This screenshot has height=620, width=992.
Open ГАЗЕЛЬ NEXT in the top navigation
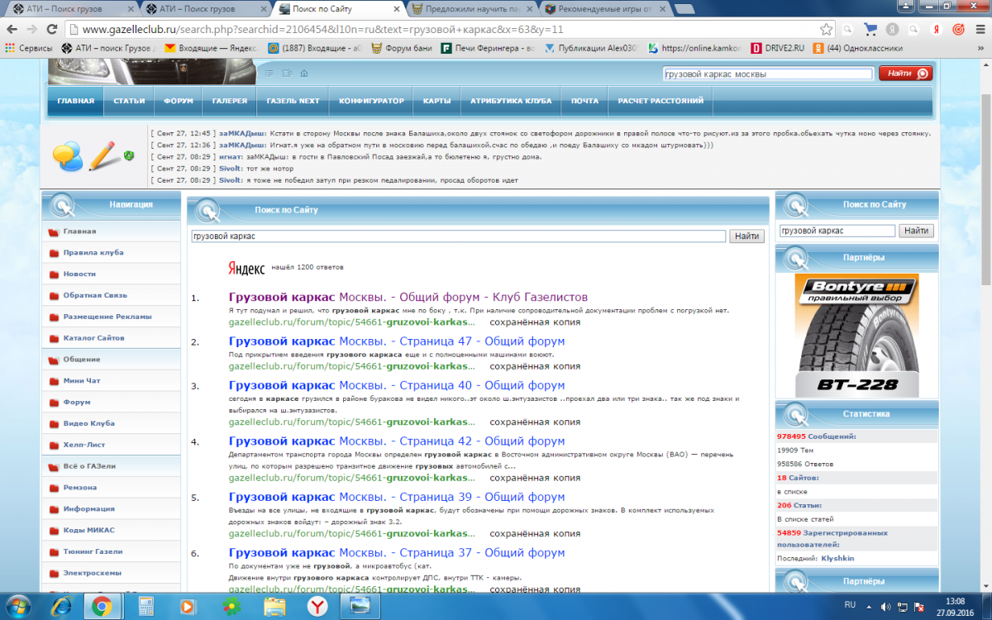tap(293, 101)
